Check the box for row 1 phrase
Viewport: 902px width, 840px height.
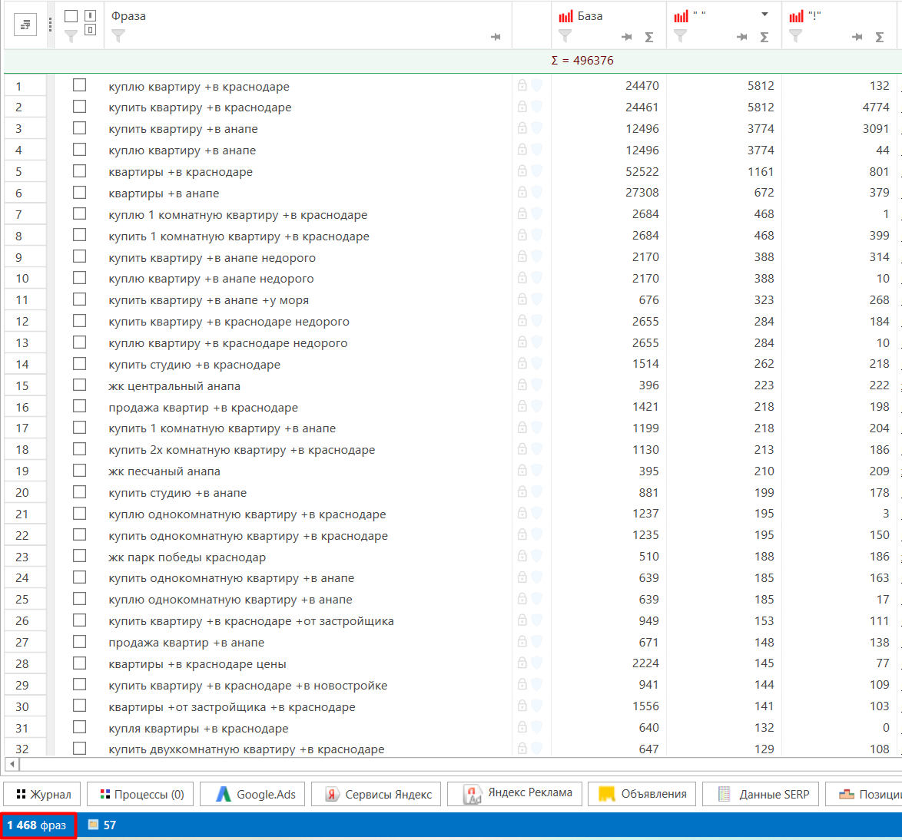80,85
